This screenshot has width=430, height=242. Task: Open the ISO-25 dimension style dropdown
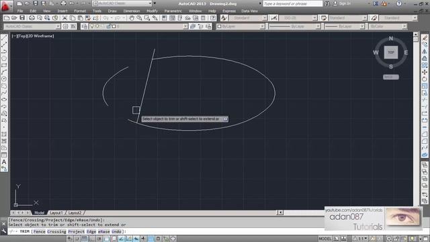(298, 18)
